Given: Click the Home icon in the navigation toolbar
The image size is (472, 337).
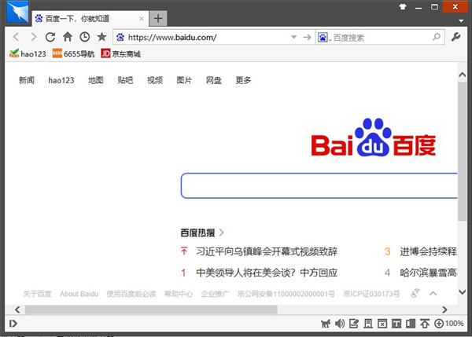Looking at the screenshot, I should point(68,37).
